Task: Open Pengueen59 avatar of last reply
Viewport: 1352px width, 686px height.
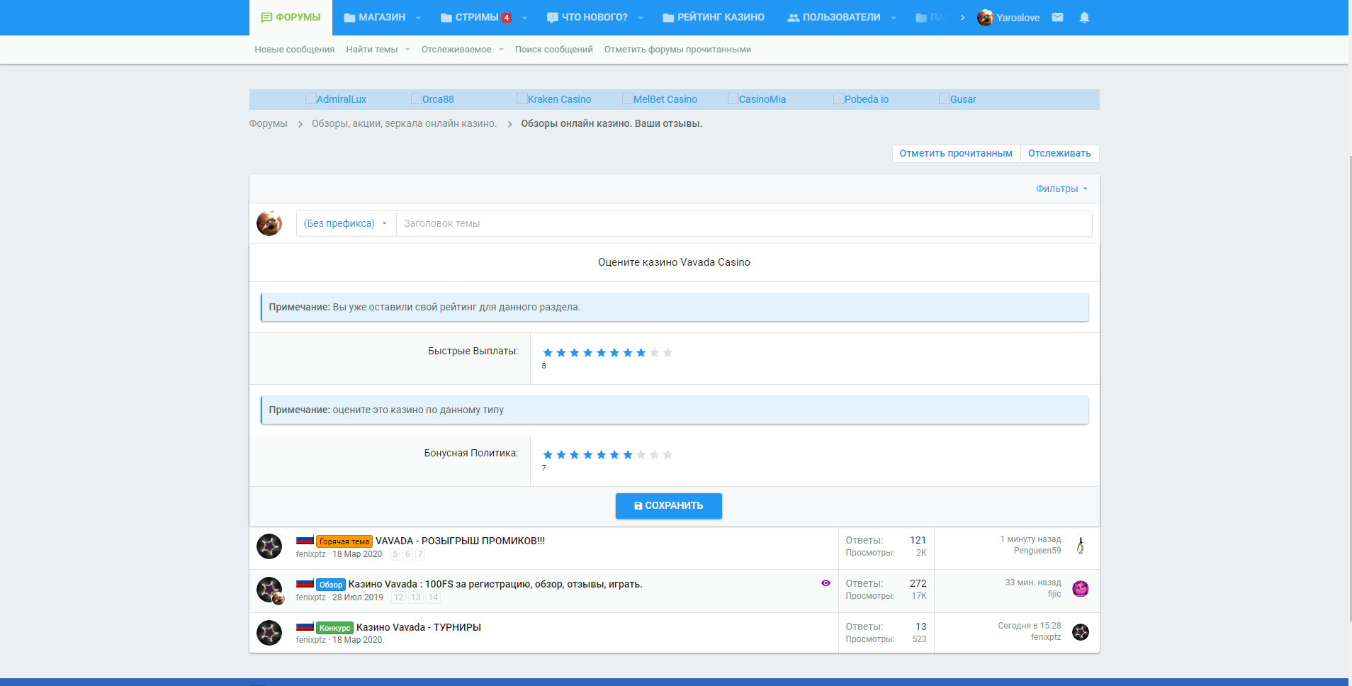Action: click(x=1081, y=545)
